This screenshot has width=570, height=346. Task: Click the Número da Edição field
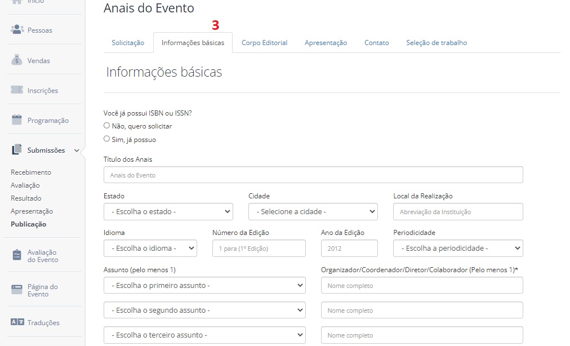tap(259, 249)
